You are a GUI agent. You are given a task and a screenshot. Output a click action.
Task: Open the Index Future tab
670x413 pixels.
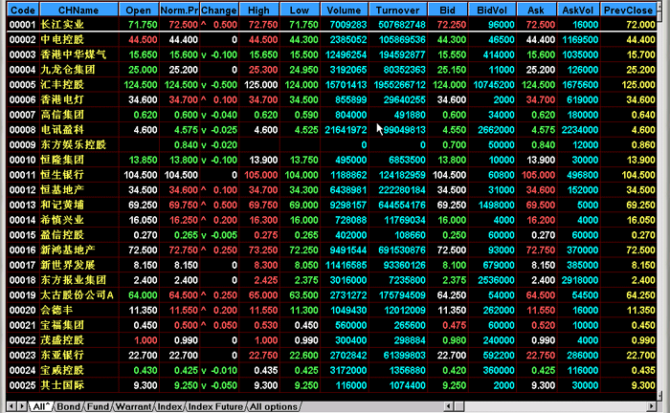click(x=215, y=406)
